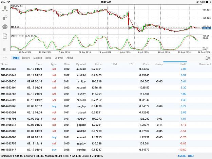Screen dimensions: 212x159
Task: Select the eurusd symbol cell
Action: (x=81, y=137)
